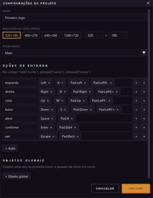The image size is (153, 198).
Task: Edit the esquerda action name field
Action: click(19, 83)
